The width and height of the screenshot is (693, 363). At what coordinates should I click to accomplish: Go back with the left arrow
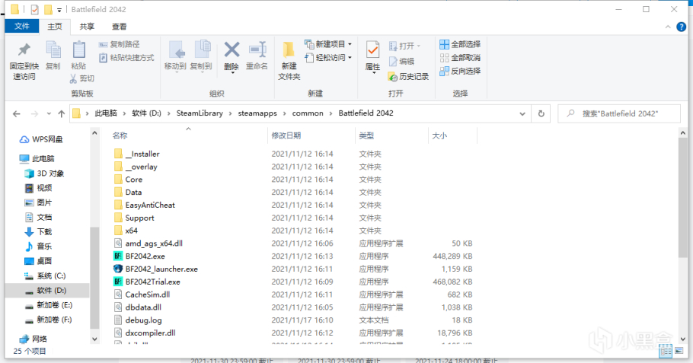[x=17, y=114]
